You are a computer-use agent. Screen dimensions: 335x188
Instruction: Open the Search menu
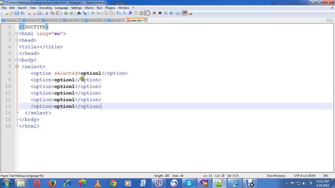(22, 8)
